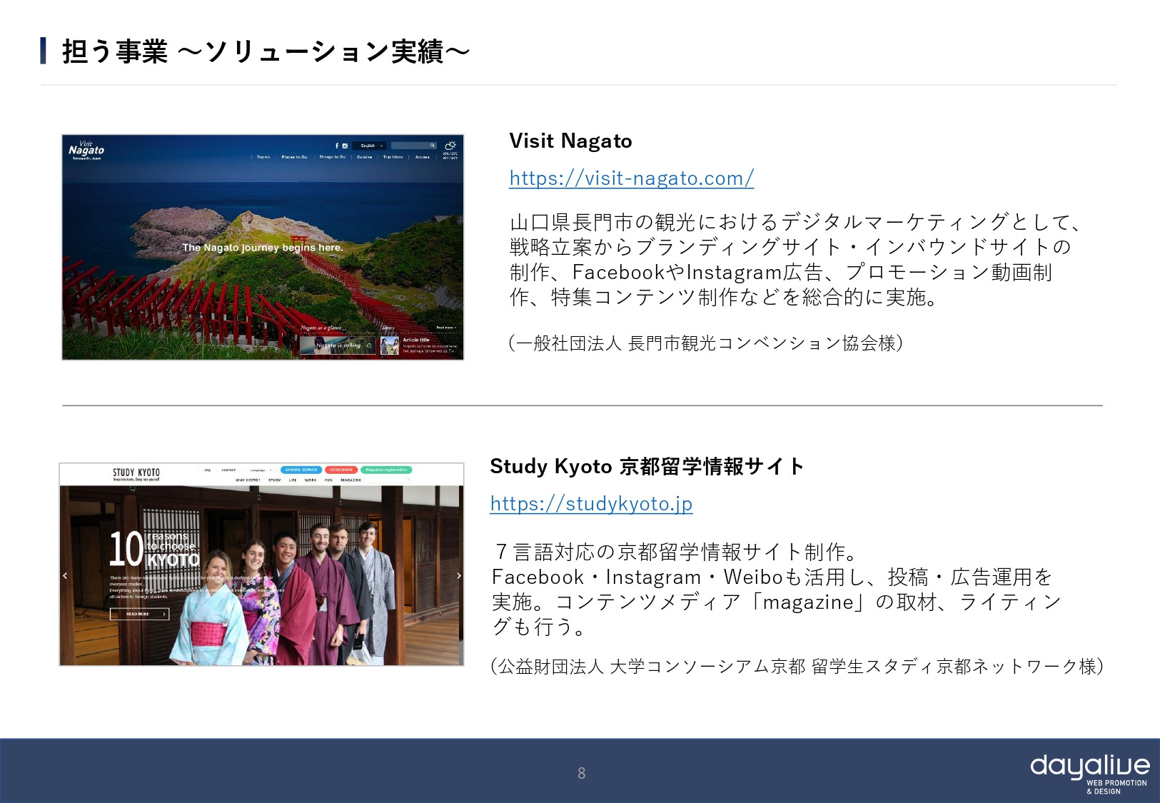Image resolution: width=1160 pixels, height=803 pixels.
Task: Click the weather icon on Visit Nagato header
Action: point(450,146)
